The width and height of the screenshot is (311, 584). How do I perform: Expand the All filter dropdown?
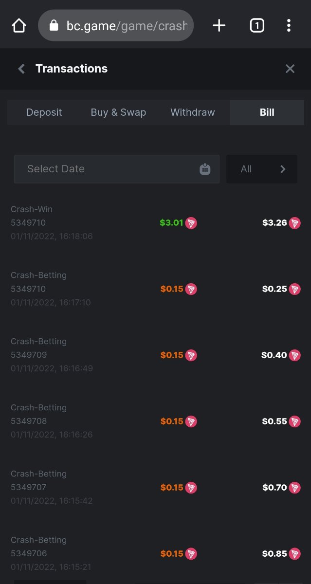coord(262,169)
